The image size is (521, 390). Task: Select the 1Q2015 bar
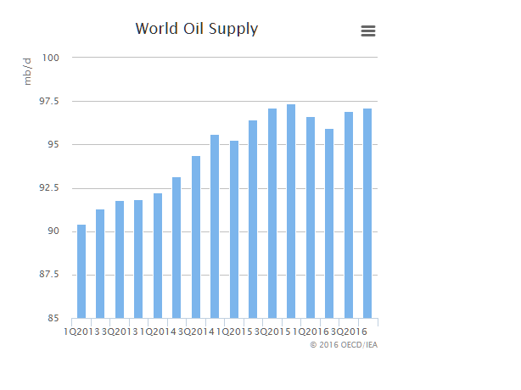tap(234, 229)
